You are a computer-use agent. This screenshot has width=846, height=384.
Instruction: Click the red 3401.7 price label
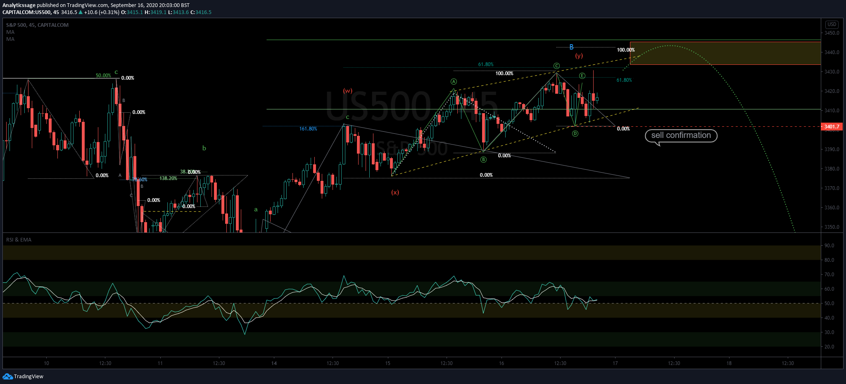pyautogui.click(x=832, y=127)
